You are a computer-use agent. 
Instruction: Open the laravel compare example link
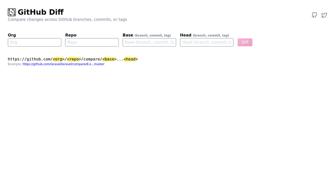pyautogui.click(x=63, y=64)
